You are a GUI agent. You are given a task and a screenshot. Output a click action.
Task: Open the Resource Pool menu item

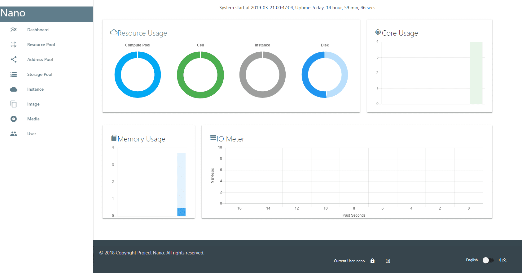pos(41,45)
